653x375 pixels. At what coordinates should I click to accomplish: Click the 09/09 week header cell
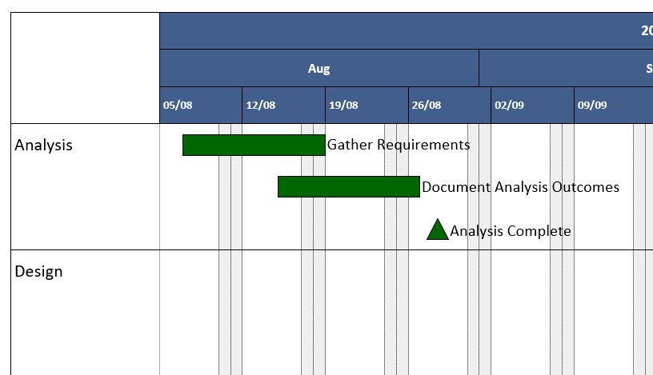coord(613,105)
